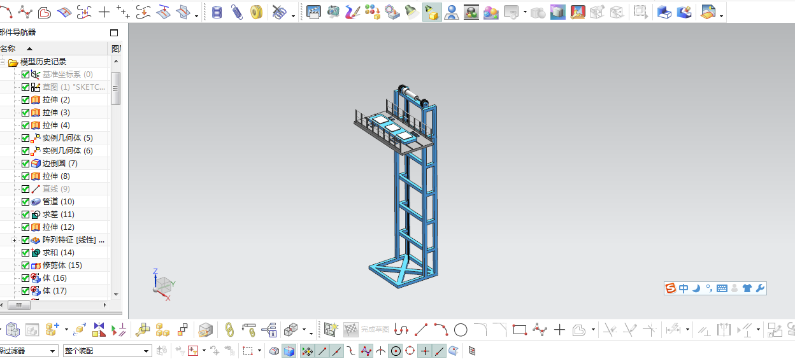The width and height of the screenshot is (795, 359).
Task: Expand the 阵列特征 [线性] tree node
Action: tap(14, 240)
